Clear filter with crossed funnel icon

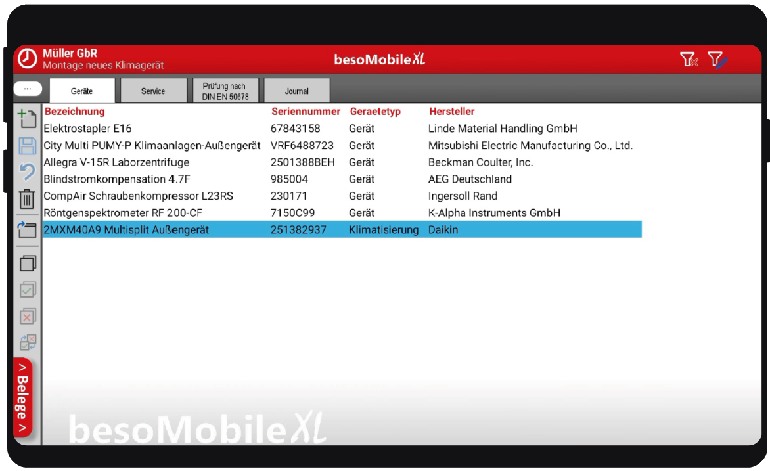click(x=689, y=59)
